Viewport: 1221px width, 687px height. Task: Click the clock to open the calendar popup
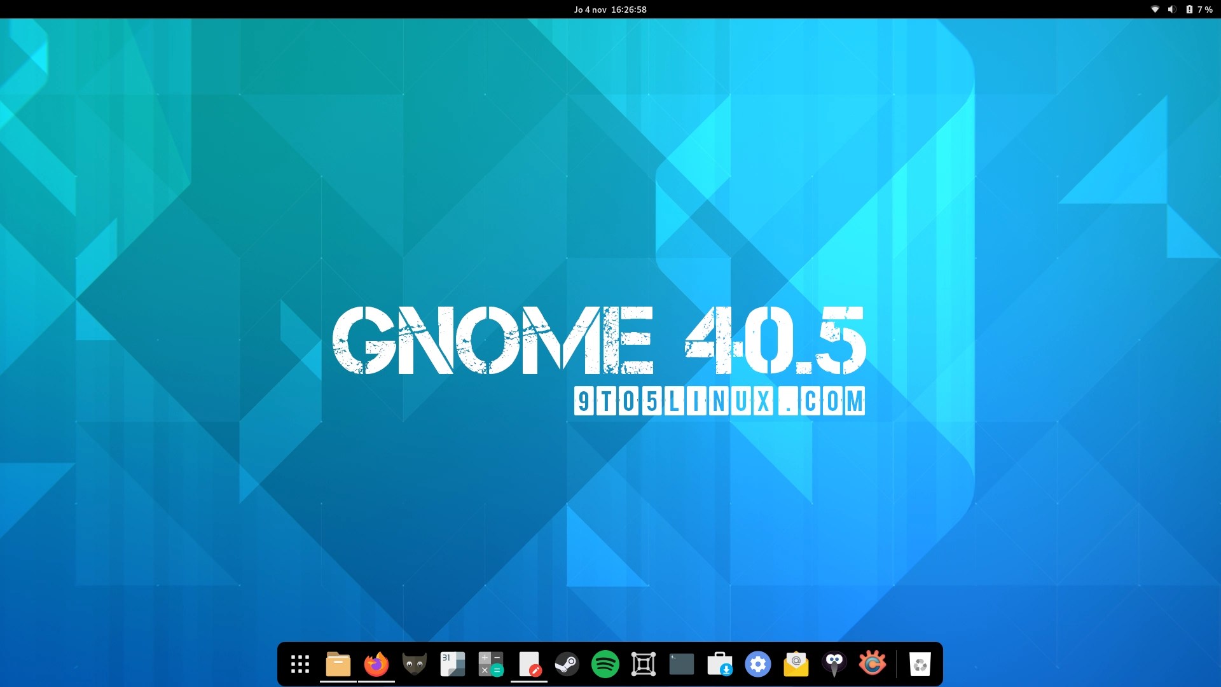[x=610, y=10]
